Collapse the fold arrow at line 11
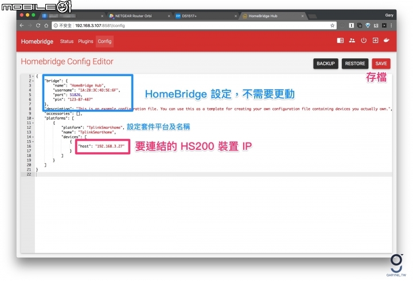413x281 pixels. (x=33, y=123)
